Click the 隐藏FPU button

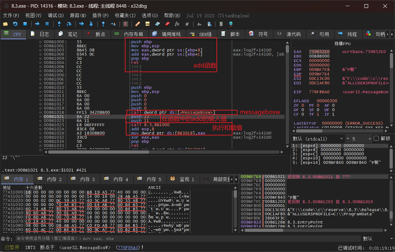click(343, 43)
